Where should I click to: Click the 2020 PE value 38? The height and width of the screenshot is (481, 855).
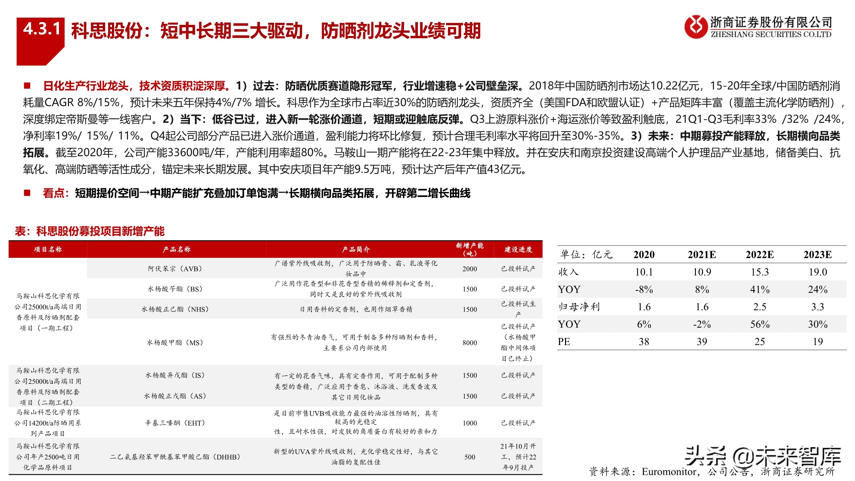(x=644, y=342)
